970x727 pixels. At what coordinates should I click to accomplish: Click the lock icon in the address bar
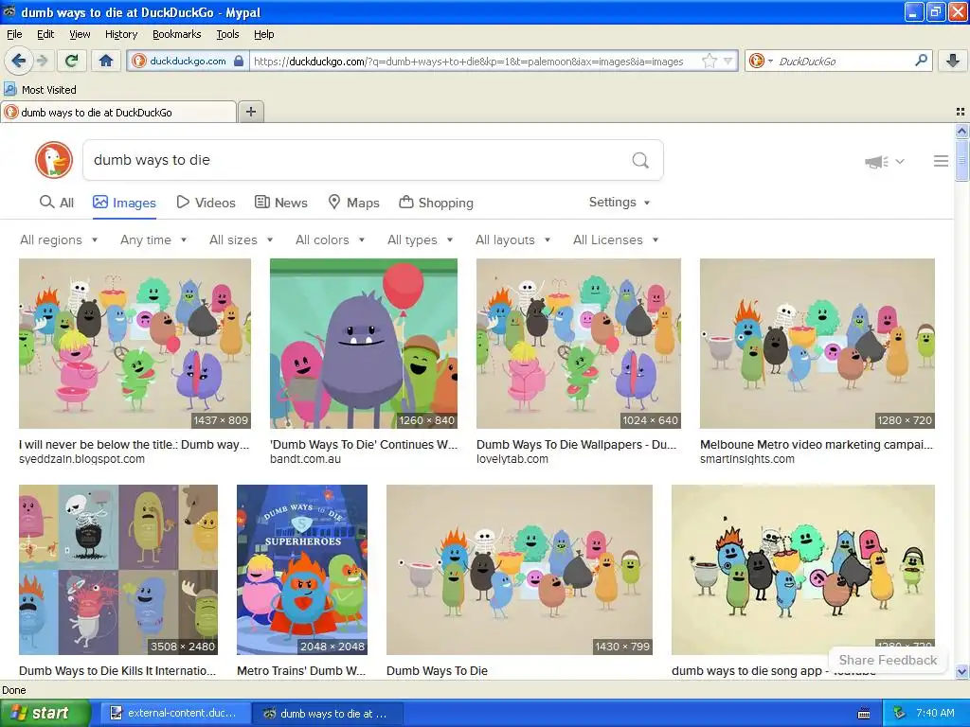pyautogui.click(x=239, y=62)
